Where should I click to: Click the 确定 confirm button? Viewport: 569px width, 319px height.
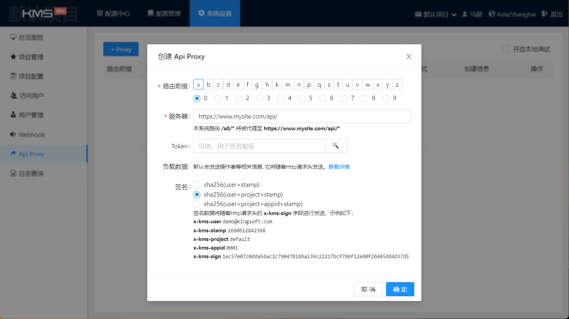400,289
